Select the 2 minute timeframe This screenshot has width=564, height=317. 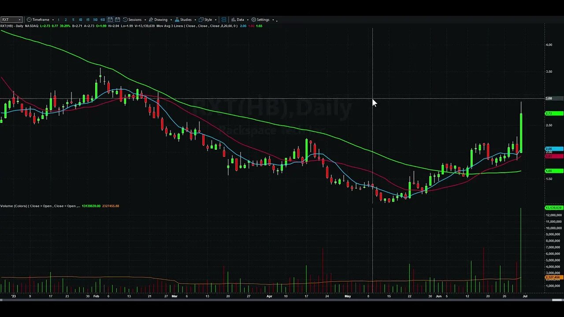(66, 20)
